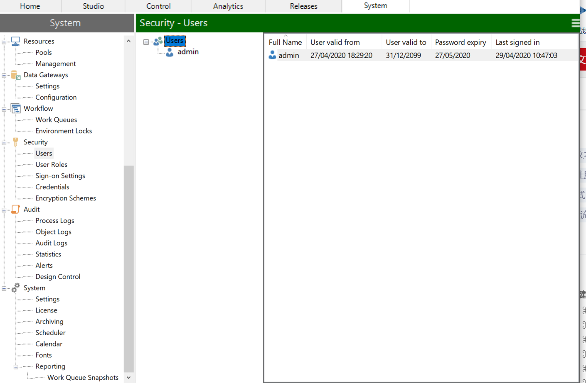Click the 31/12/2099 valid-to cell

[403, 55]
